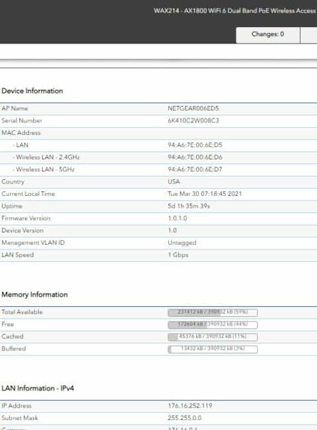Click the Firmware Version label

tap(26, 218)
